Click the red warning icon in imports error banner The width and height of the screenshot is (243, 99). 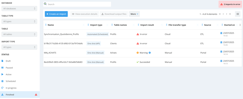coord(221,4)
